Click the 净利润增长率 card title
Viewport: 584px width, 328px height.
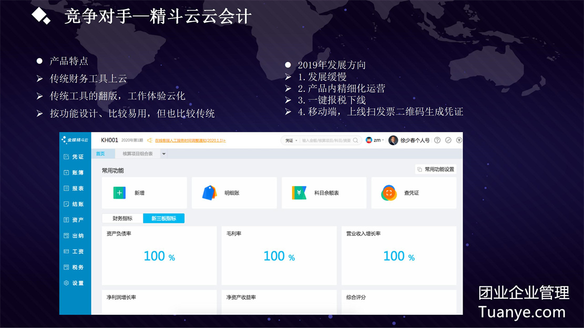click(x=121, y=298)
